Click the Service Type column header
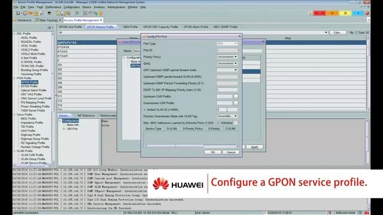This screenshot has height=215, width=383. [153, 128]
